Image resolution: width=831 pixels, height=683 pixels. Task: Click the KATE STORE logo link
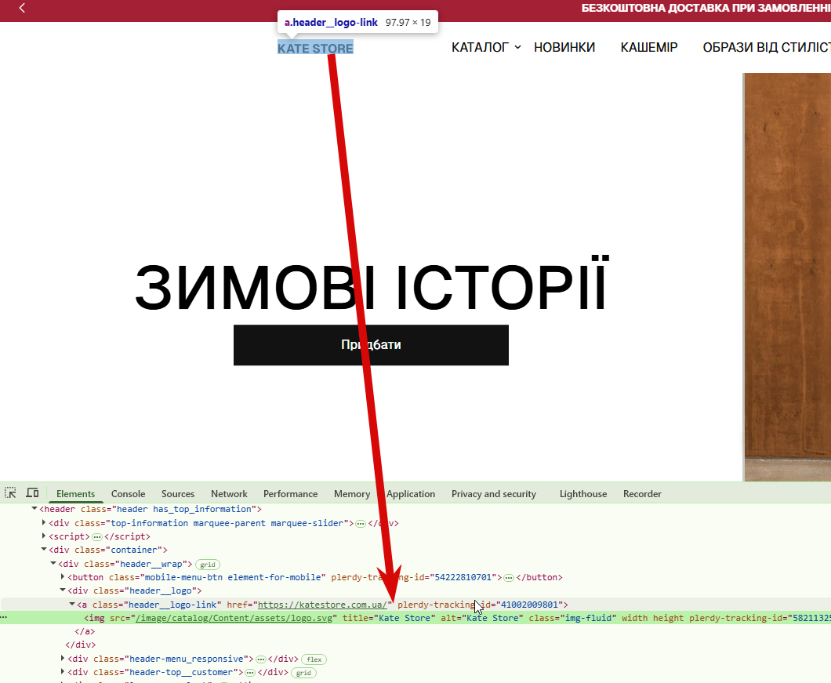[315, 49]
